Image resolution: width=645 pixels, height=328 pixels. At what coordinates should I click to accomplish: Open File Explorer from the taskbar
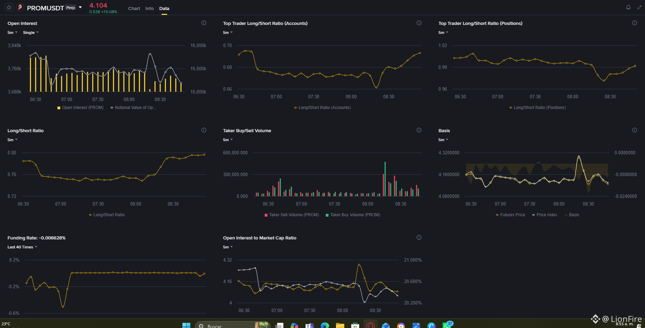pos(340,325)
